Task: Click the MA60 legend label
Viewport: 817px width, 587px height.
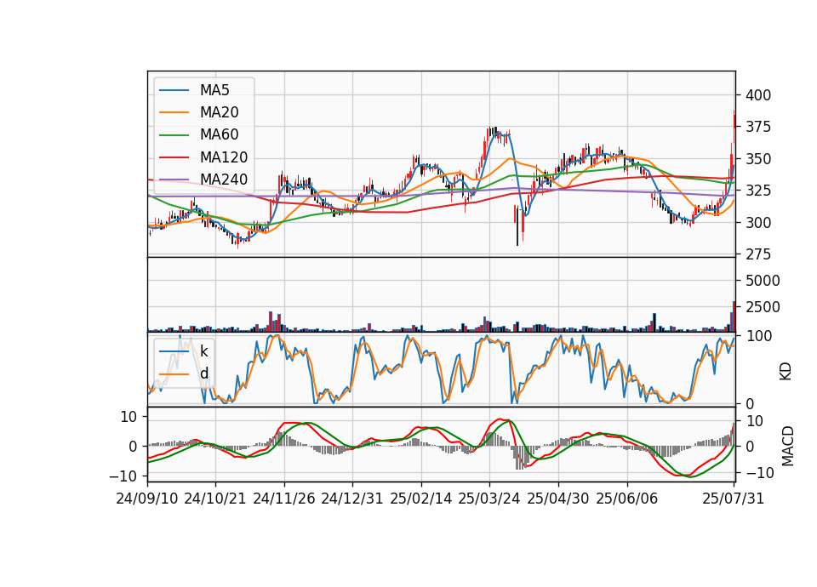Action: tap(219, 135)
